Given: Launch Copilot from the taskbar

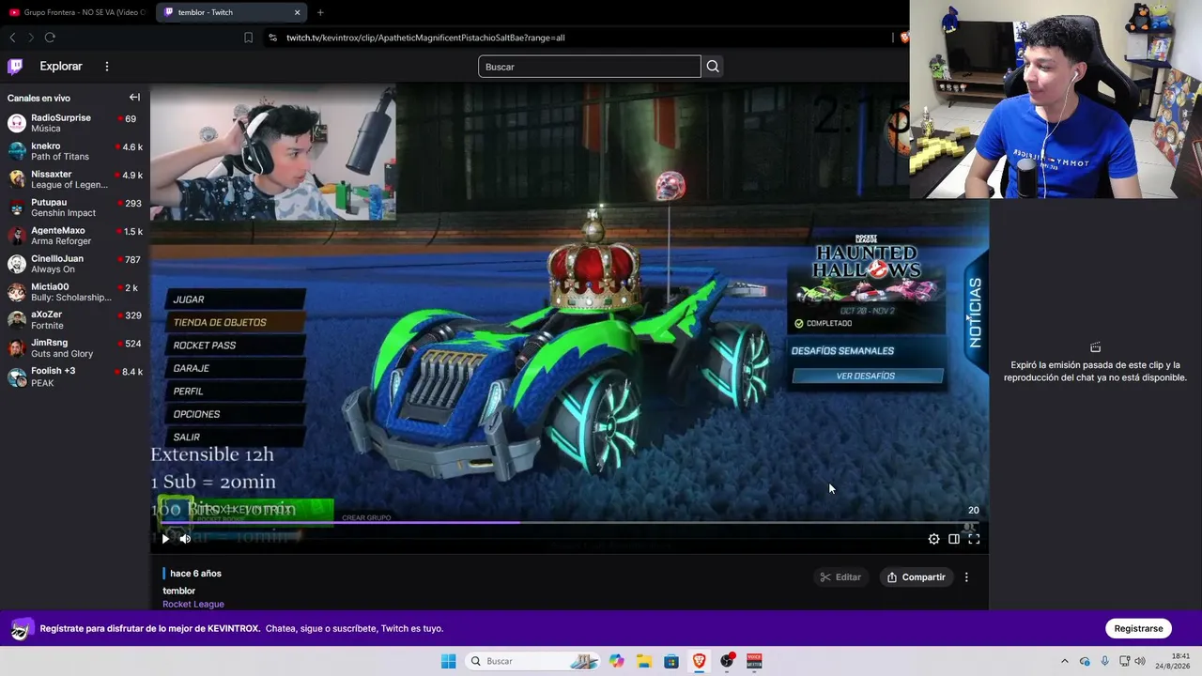Looking at the screenshot, I should (616, 661).
